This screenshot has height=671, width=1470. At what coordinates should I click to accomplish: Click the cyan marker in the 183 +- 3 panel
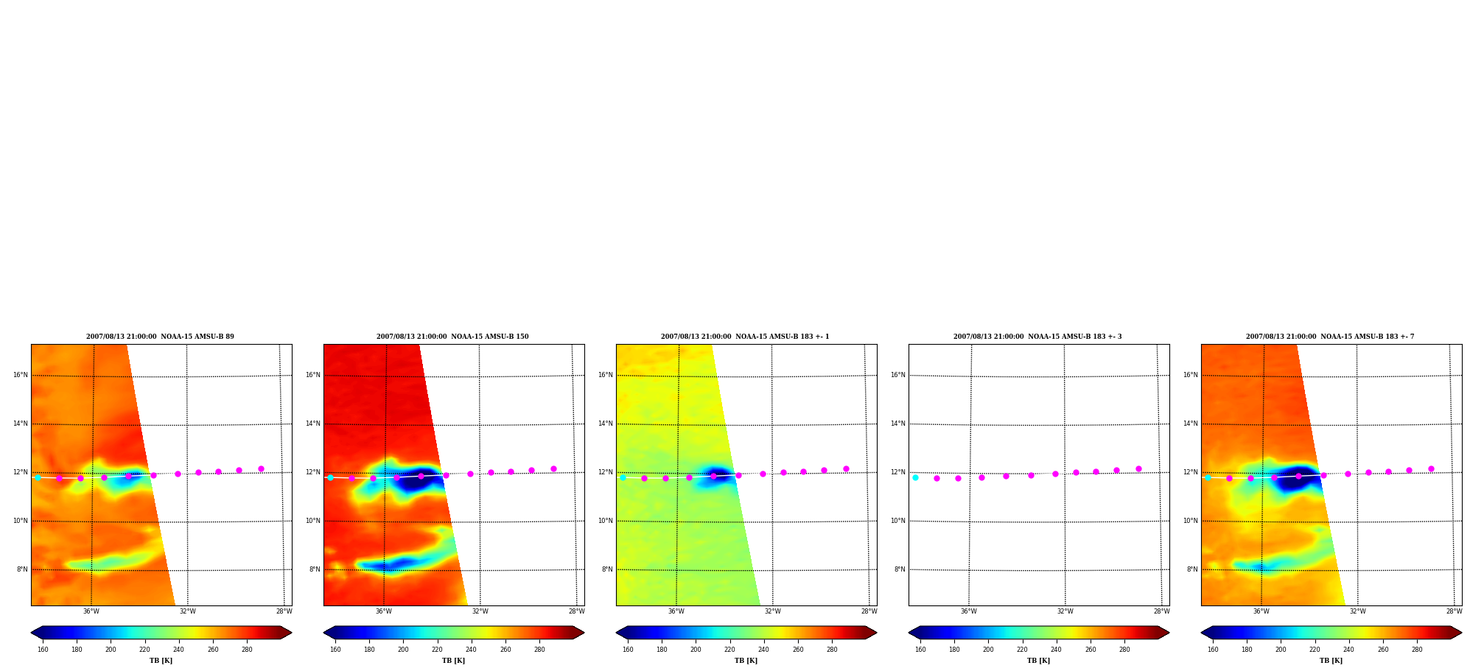click(x=915, y=477)
